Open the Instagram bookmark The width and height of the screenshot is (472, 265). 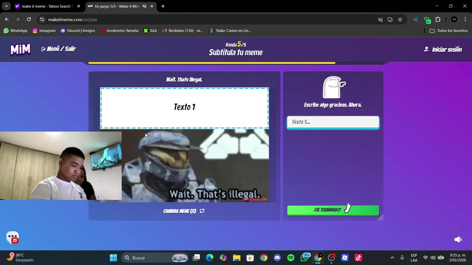44,31
